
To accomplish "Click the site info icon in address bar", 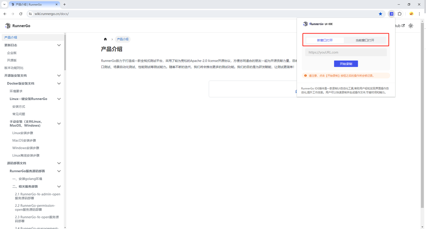I will [x=30, y=14].
